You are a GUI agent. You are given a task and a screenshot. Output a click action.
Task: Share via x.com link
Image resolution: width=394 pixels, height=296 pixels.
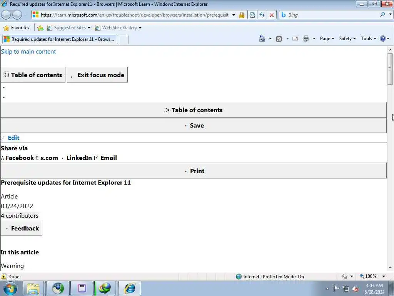click(x=49, y=158)
